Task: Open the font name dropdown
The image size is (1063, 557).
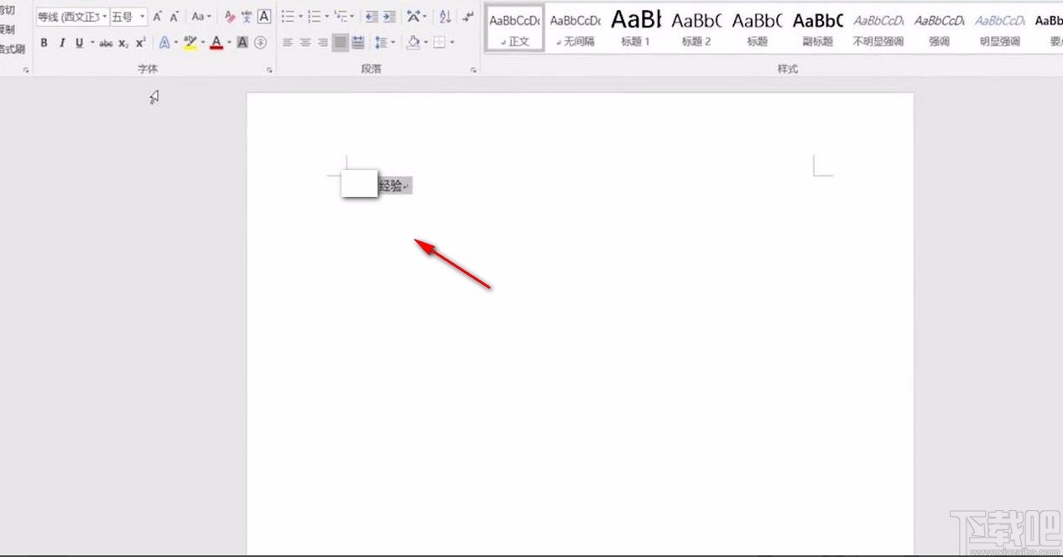Action: 104,16
